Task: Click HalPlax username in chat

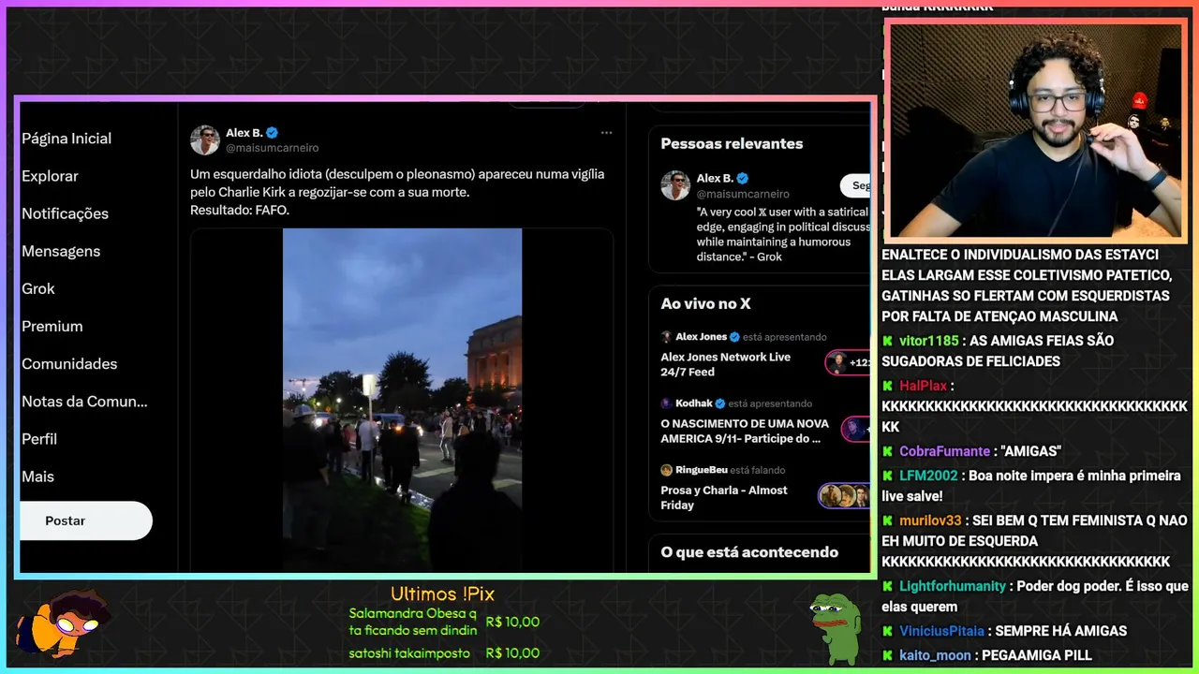Action: coord(924,386)
